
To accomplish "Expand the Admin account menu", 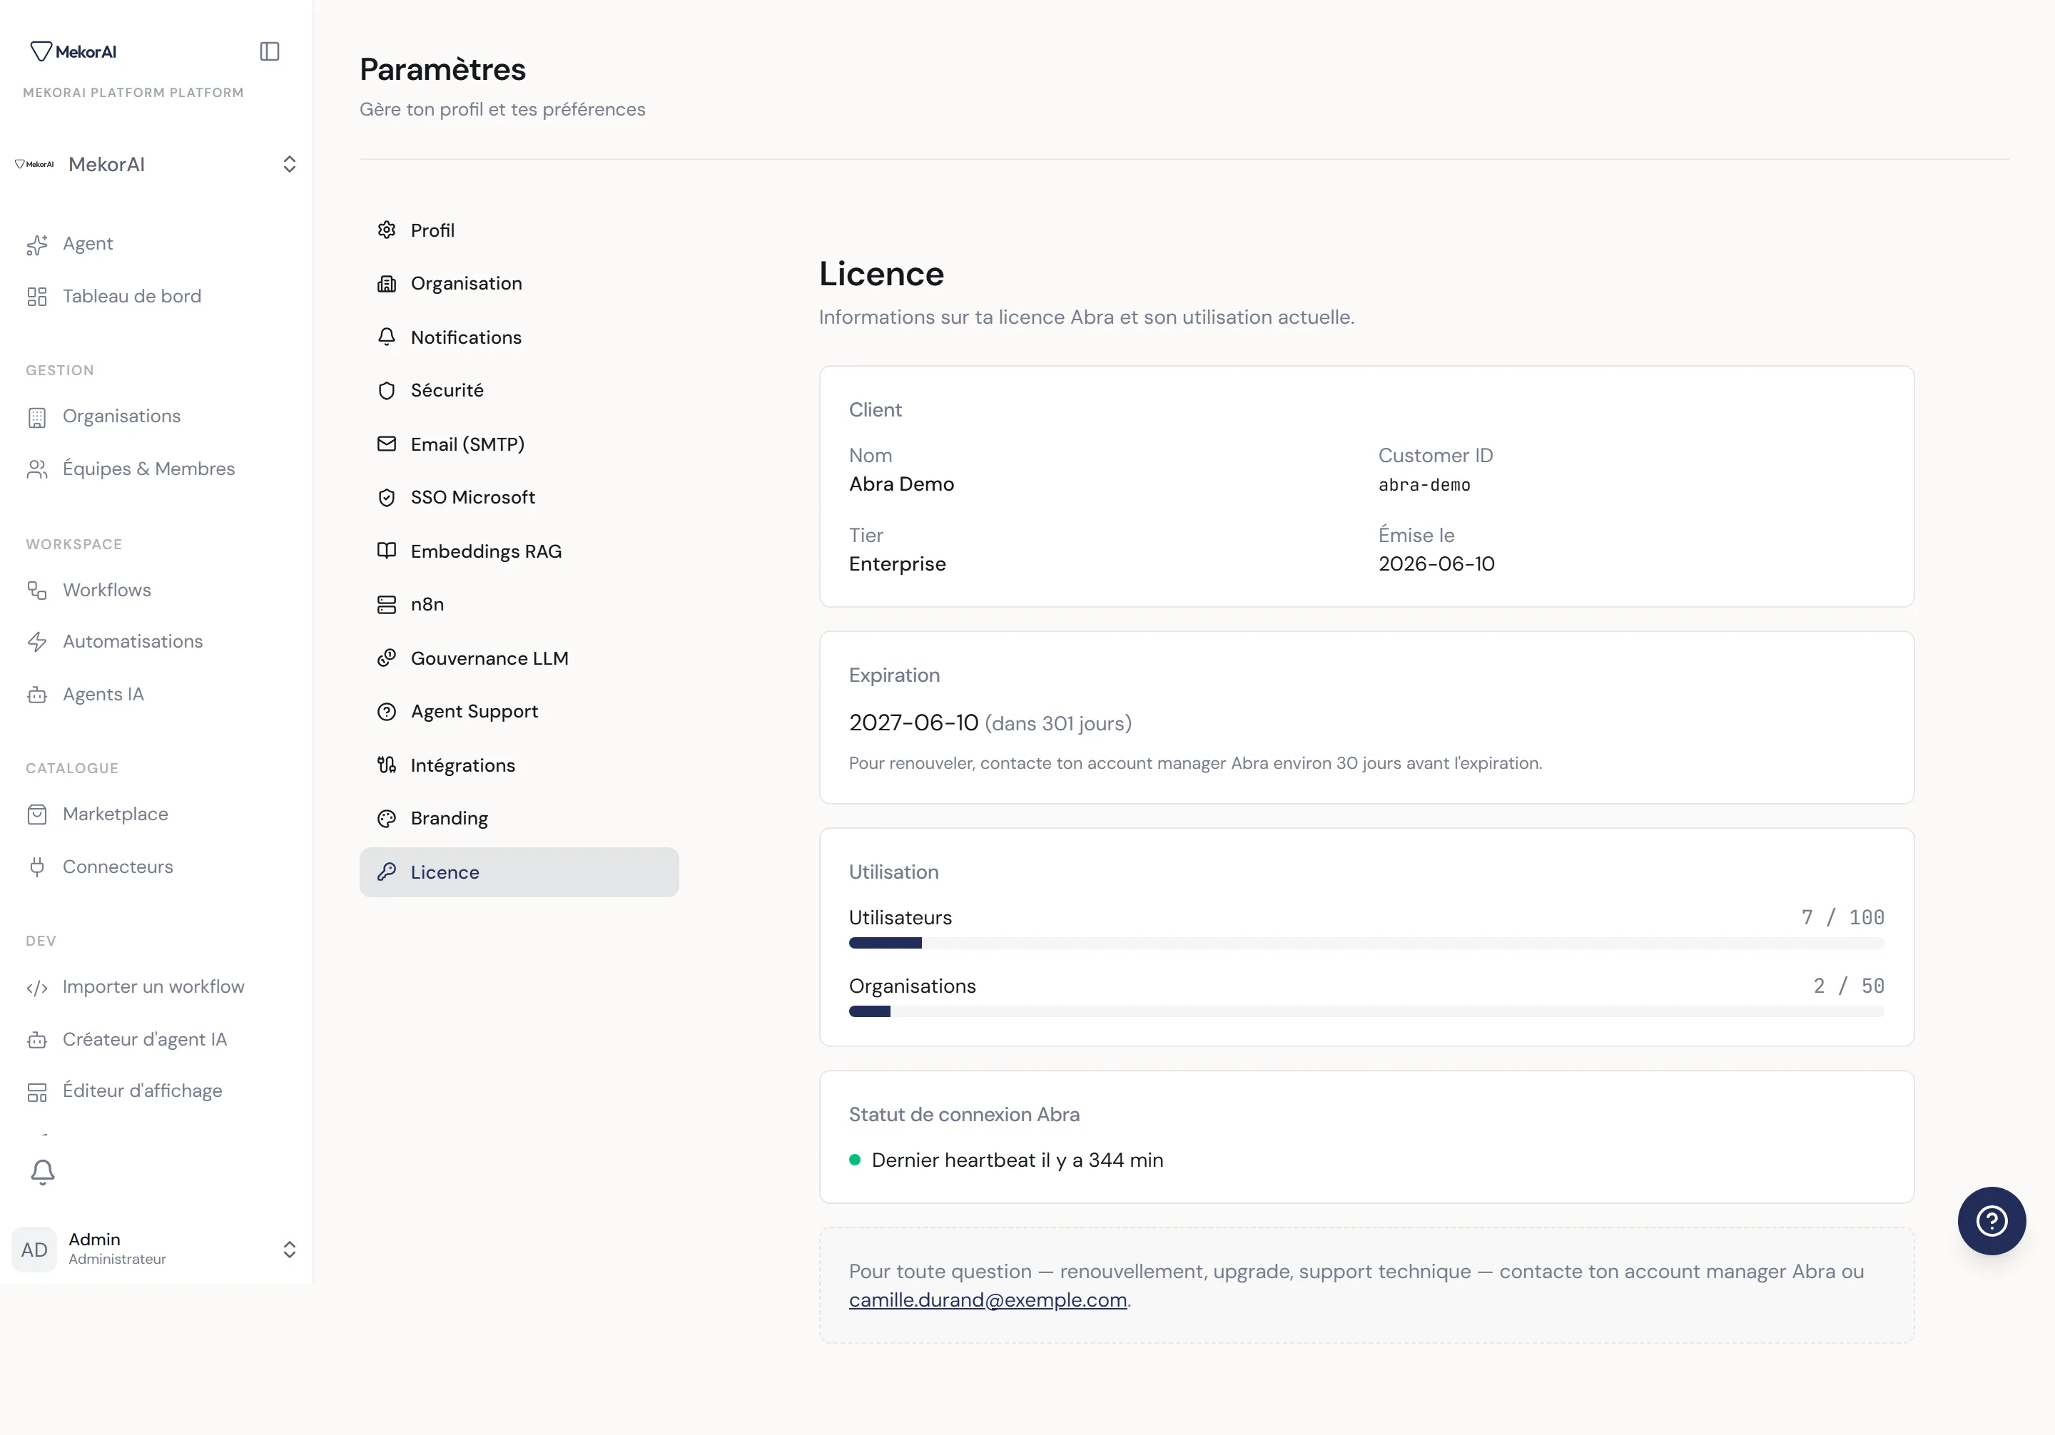I will (157, 1249).
